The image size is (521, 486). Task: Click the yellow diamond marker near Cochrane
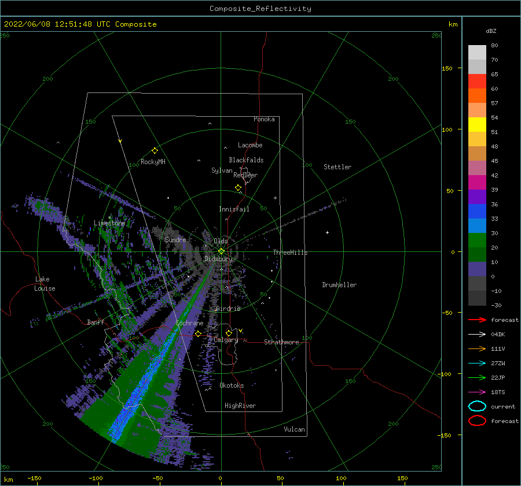point(198,334)
